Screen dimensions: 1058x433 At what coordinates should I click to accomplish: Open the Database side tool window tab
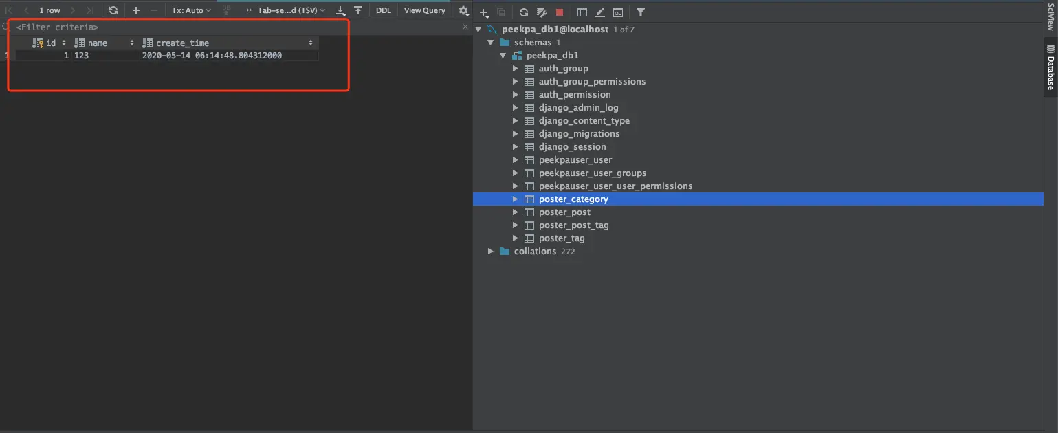coord(1050,68)
